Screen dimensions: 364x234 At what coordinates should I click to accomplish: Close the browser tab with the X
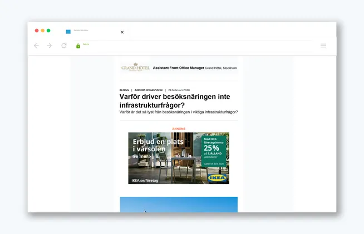(122, 32)
